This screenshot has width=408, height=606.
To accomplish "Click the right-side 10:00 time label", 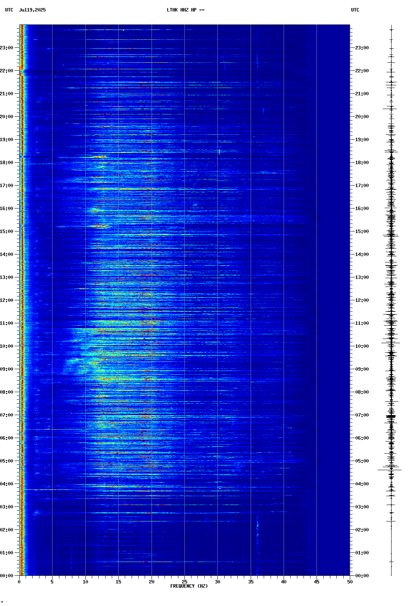I will (362, 346).
